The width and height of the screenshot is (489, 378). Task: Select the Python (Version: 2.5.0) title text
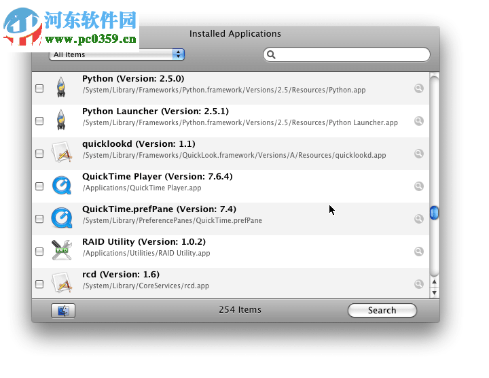pyautogui.click(x=133, y=79)
